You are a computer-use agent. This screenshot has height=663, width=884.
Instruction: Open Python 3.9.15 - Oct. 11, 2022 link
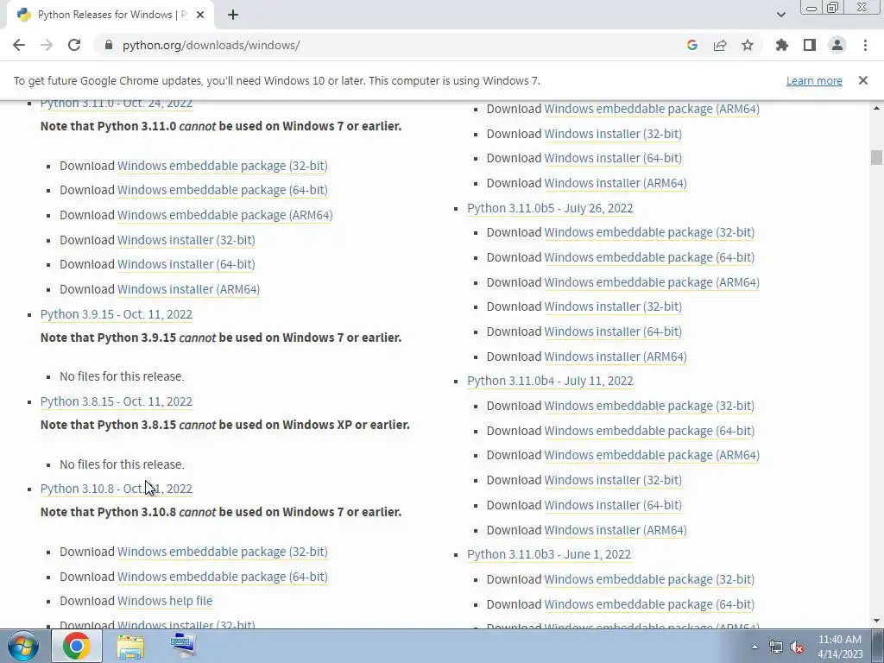pyautogui.click(x=117, y=314)
